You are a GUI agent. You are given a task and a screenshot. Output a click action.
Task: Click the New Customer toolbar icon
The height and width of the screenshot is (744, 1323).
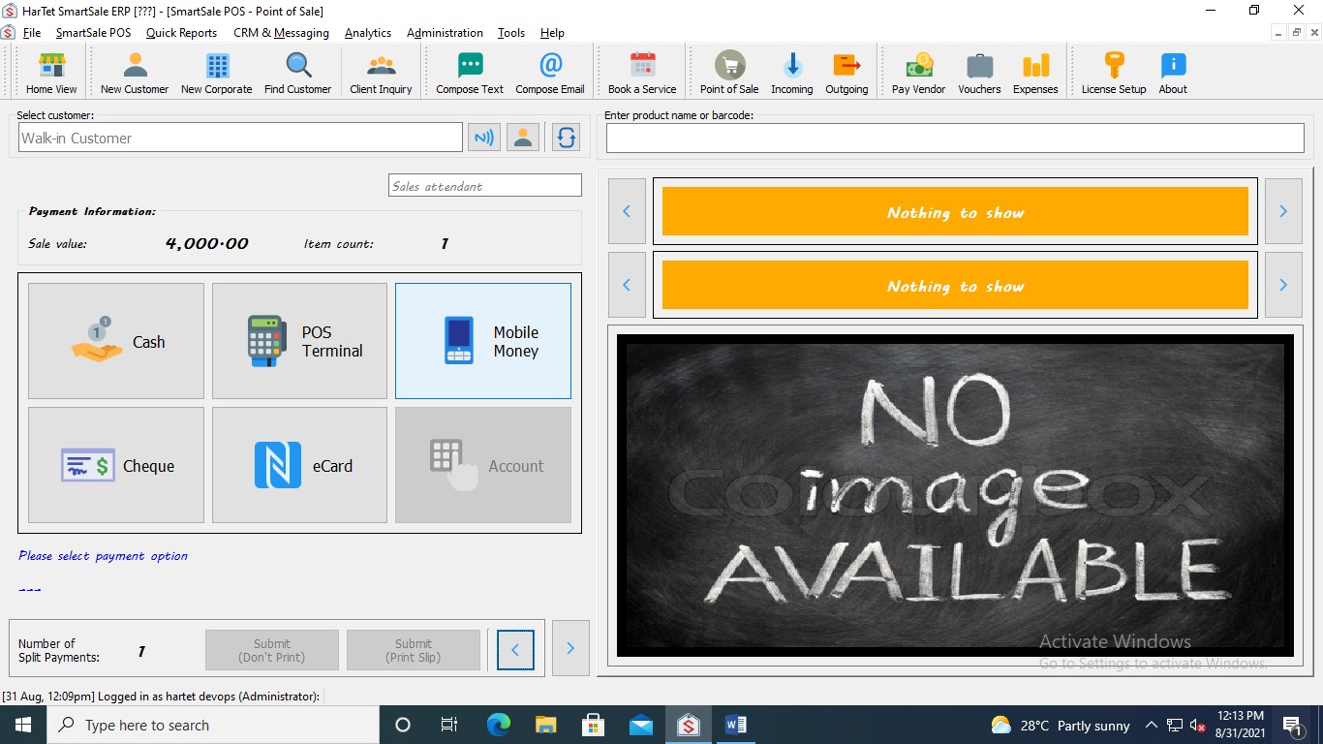pos(135,74)
